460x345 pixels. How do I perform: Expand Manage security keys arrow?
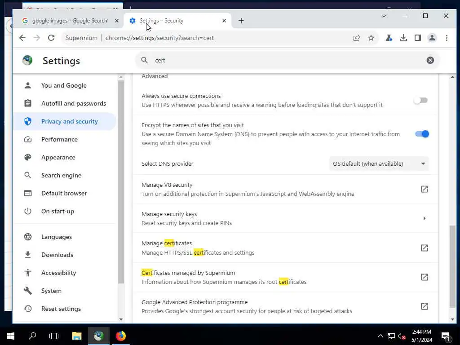[x=424, y=218]
